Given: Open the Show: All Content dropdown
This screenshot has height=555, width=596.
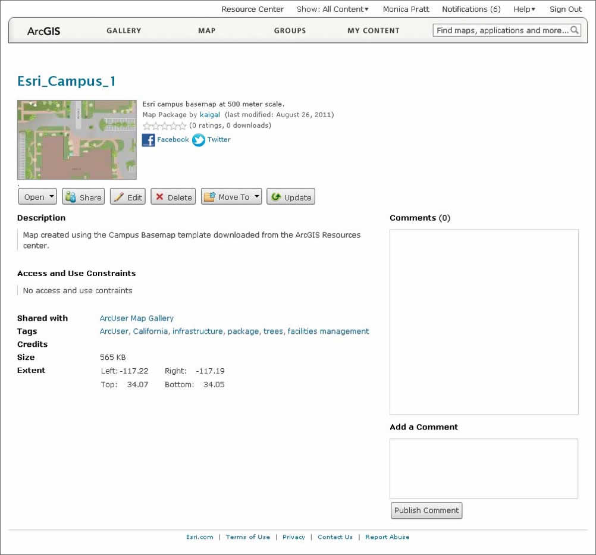Looking at the screenshot, I should [x=332, y=9].
